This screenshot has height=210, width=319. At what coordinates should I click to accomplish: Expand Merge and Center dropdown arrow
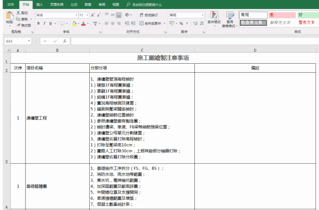click(164, 23)
